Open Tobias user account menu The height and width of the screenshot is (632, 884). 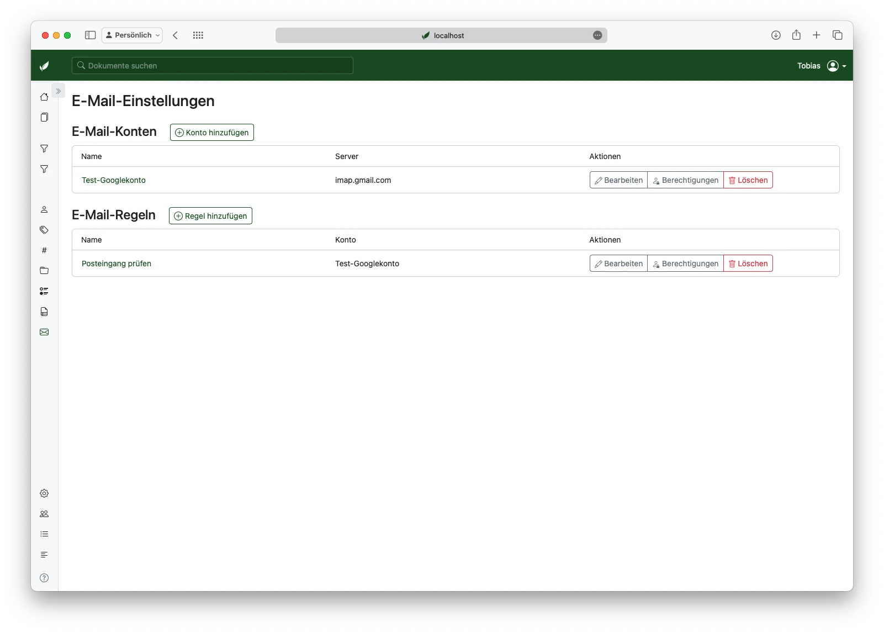click(822, 66)
